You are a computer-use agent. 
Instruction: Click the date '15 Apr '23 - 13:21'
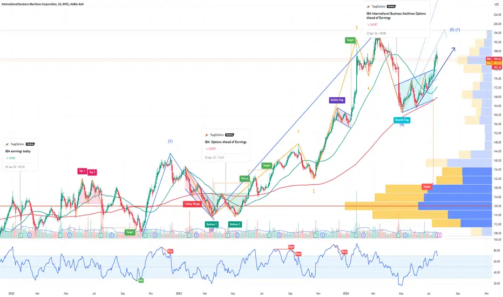[215, 158]
